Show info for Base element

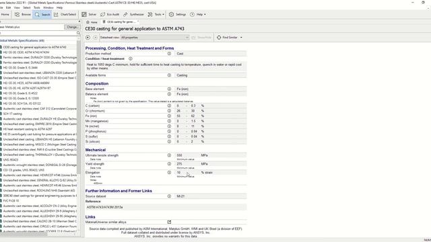coord(169,89)
